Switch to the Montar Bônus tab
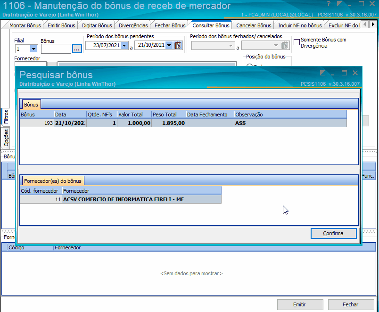 click(25, 25)
